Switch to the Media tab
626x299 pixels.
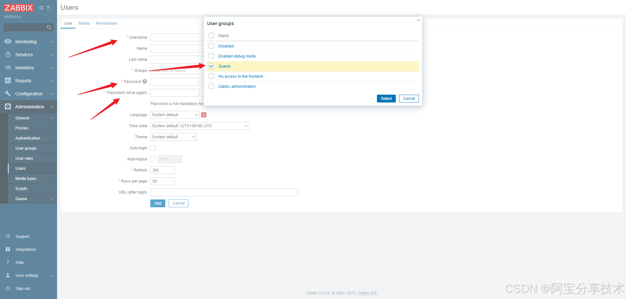tap(84, 23)
